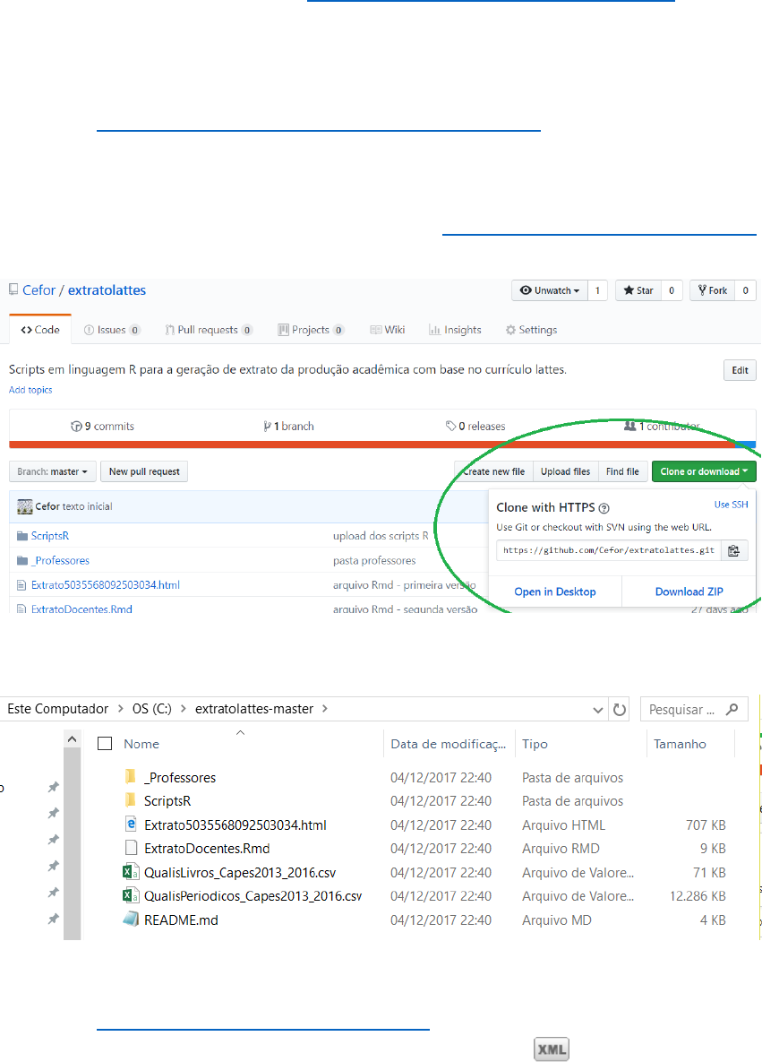This screenshot has width=762, height=1062.
Task: Click the Explorer refresh icon
Action: click(620, 710)
